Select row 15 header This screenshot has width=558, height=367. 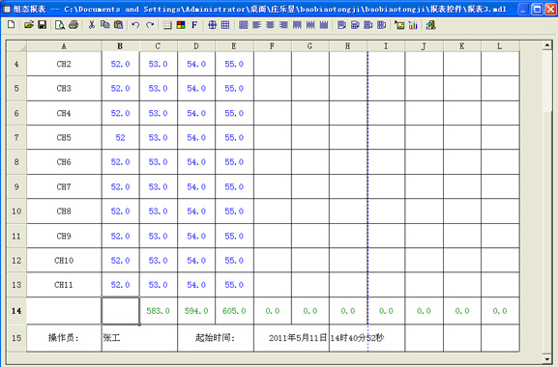[x=16, y=338]
